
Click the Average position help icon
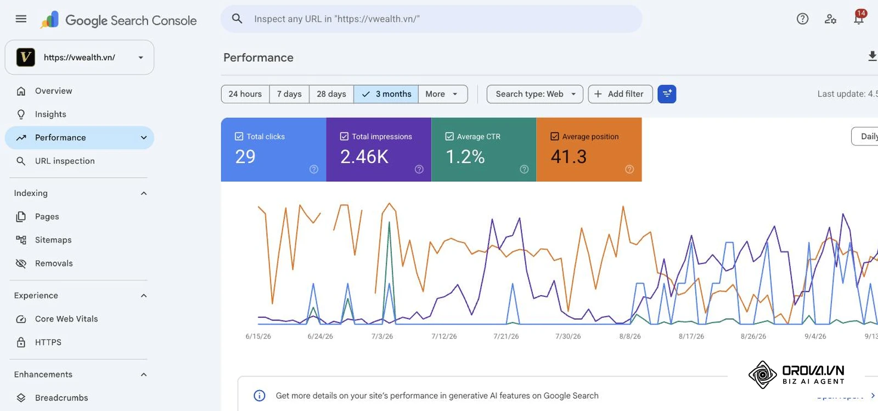[x=629, y=169]
